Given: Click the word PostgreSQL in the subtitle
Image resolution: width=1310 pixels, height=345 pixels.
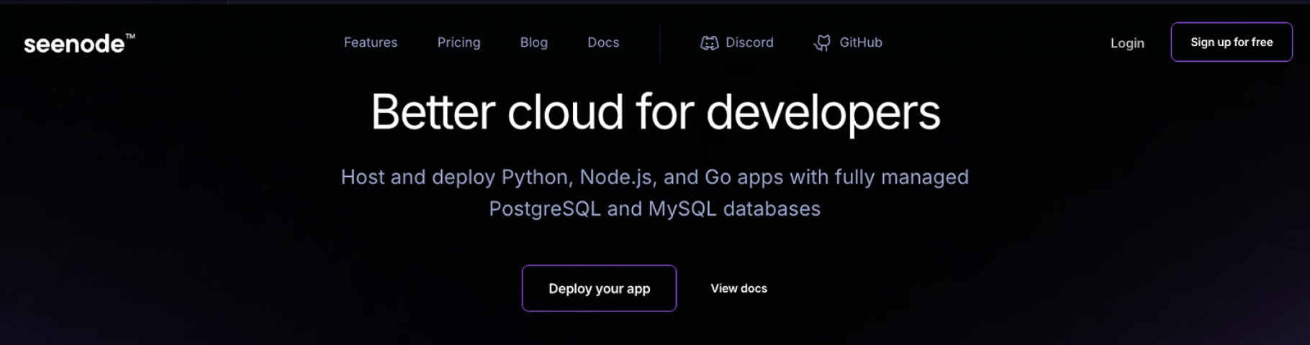Looking at the screenshot, I should click(x=544, y=208).
